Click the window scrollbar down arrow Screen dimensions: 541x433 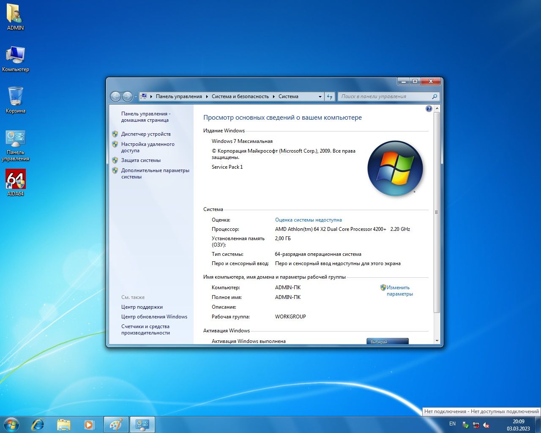437,341
